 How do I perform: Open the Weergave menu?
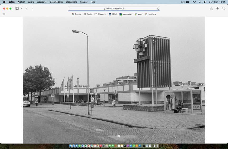click(x=42, y=2)
